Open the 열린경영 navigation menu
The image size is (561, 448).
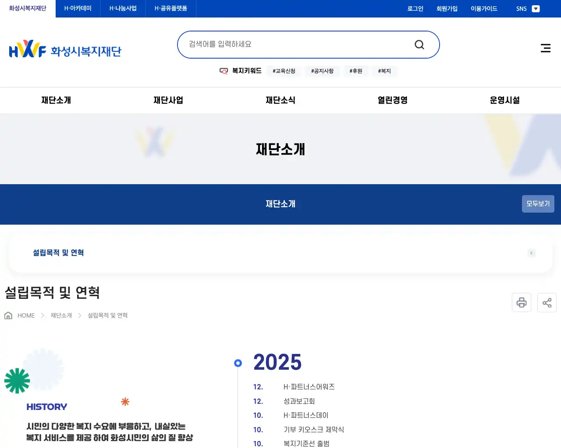(391, 100)
